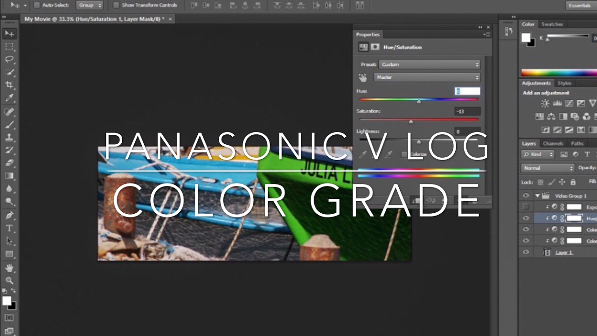Add an Exposure adjustment
This screenshot has width=597, height=336.
pos(581,104)
